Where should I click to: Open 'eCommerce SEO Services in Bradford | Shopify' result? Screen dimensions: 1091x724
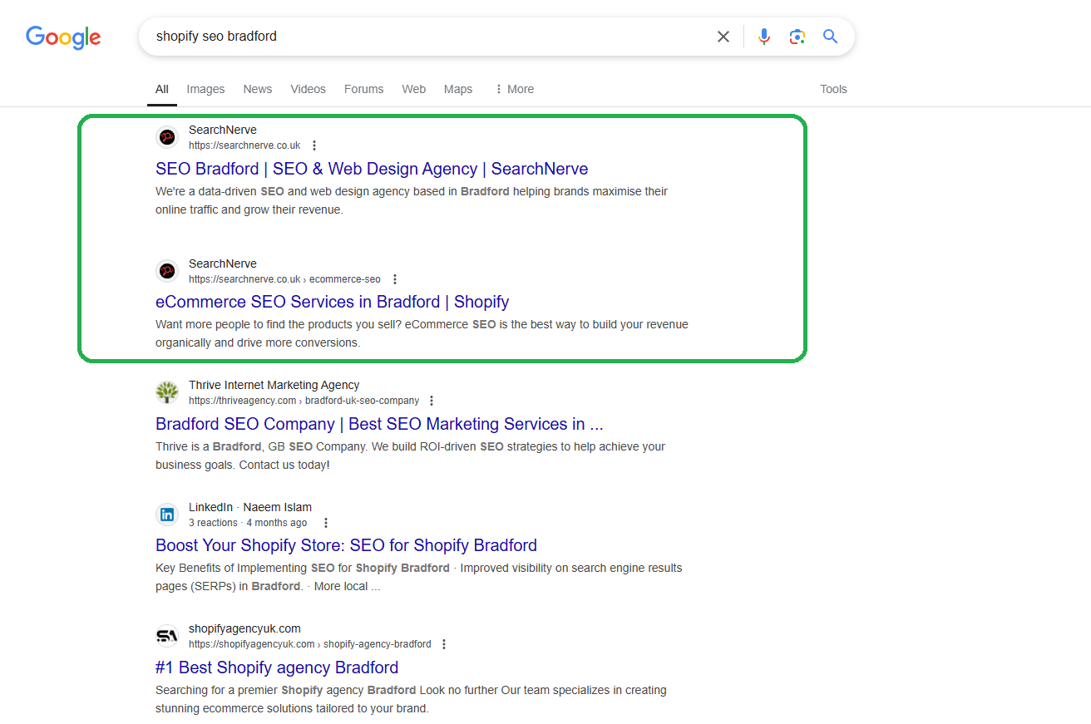pyautogui.click(x=332, y=302)
